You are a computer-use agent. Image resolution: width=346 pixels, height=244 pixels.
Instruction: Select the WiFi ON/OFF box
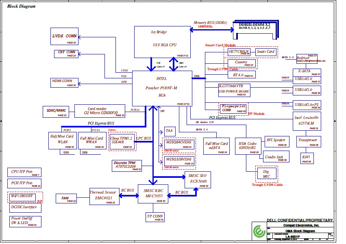(25, 197)
